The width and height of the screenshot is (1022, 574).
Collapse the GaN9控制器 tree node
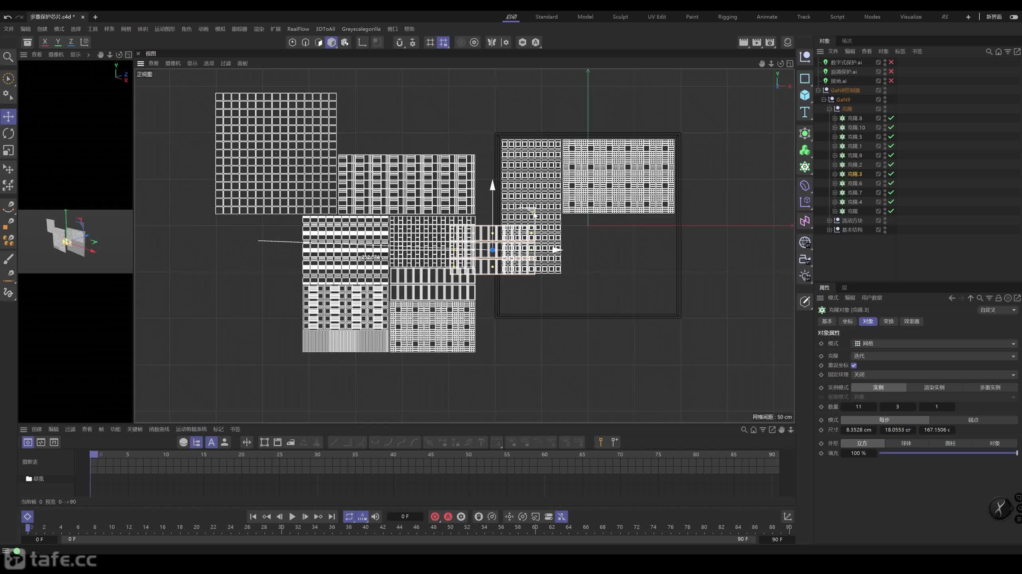(x=818, y=90)
